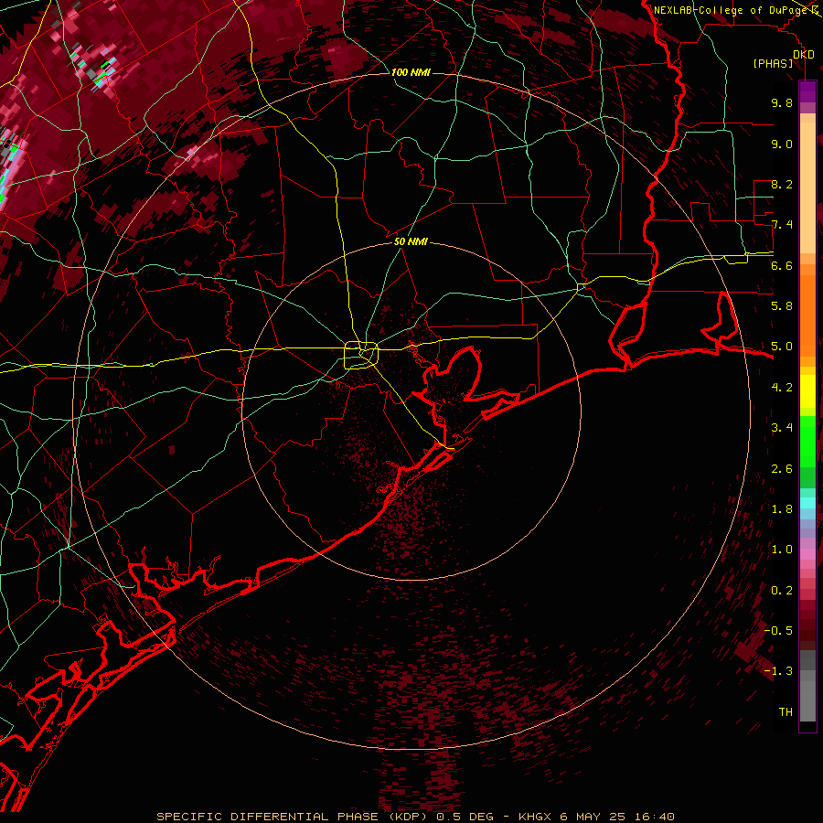Click the -1.3 value on the scale
The width and height of the screenshot is (823, 823).
coord(778,671)
